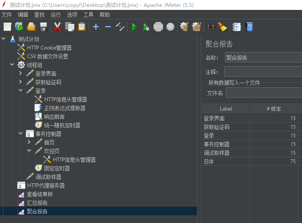Collapse the 测试计划 root node
Viewport: 302px width, 223px height.
coord(3,38)
